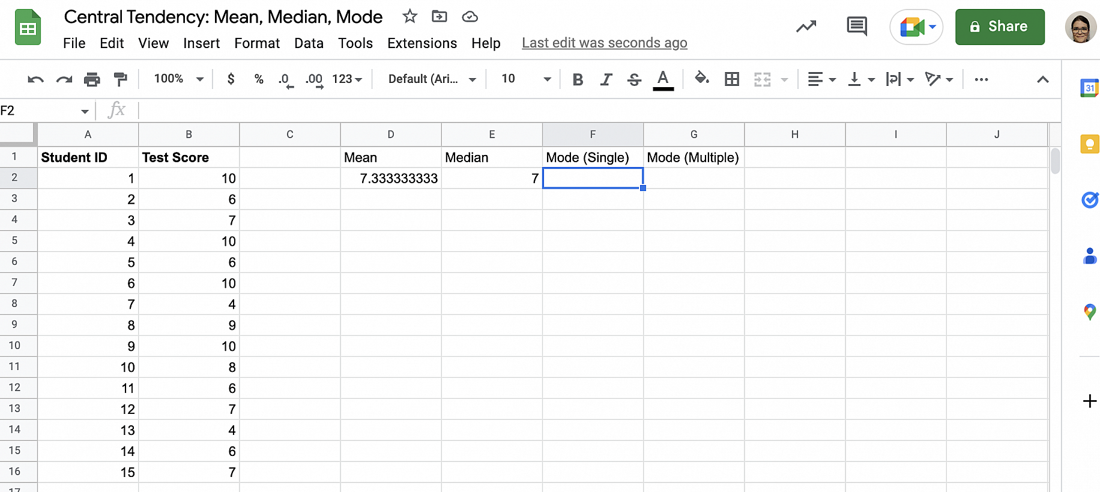Viewport: 1100px width, 492px height.
Task: Open the Data menu
Action: 309,43
